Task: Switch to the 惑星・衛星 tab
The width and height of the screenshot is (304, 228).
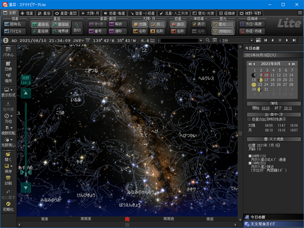Action: 114,13
